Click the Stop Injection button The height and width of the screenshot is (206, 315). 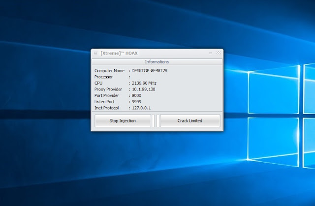pos(123,121)
